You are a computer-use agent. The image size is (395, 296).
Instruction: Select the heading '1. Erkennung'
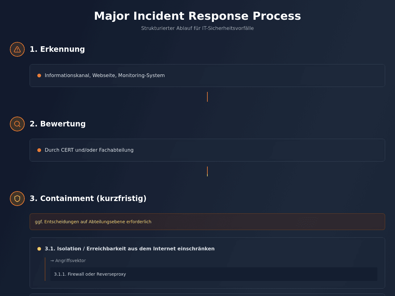point(57,49)
